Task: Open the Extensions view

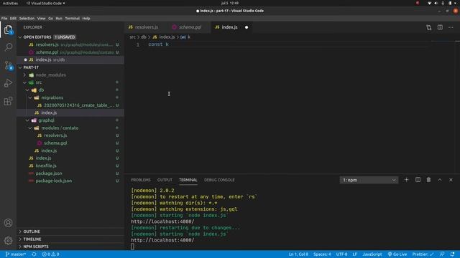Action: (8, 101)
